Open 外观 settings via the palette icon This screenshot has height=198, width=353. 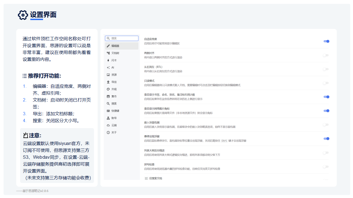tap(108, 89)
